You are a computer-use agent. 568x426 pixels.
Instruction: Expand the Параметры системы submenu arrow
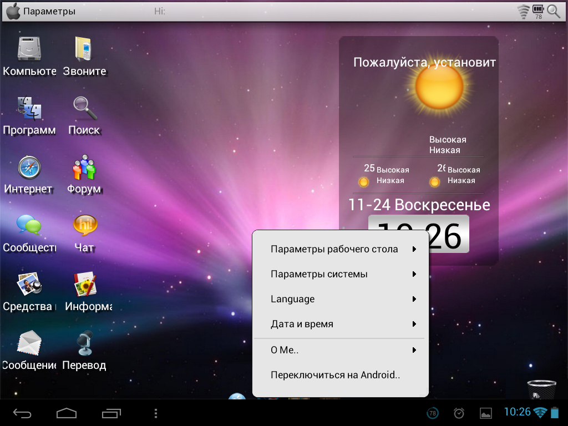pyautogui.click(x=414, y=274)
